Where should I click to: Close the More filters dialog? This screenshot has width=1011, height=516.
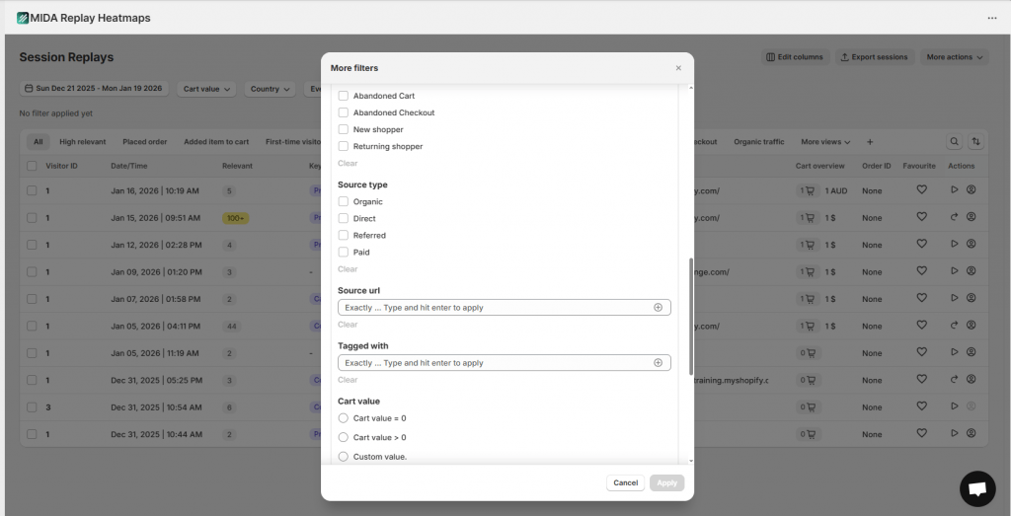tap(677, 68)
